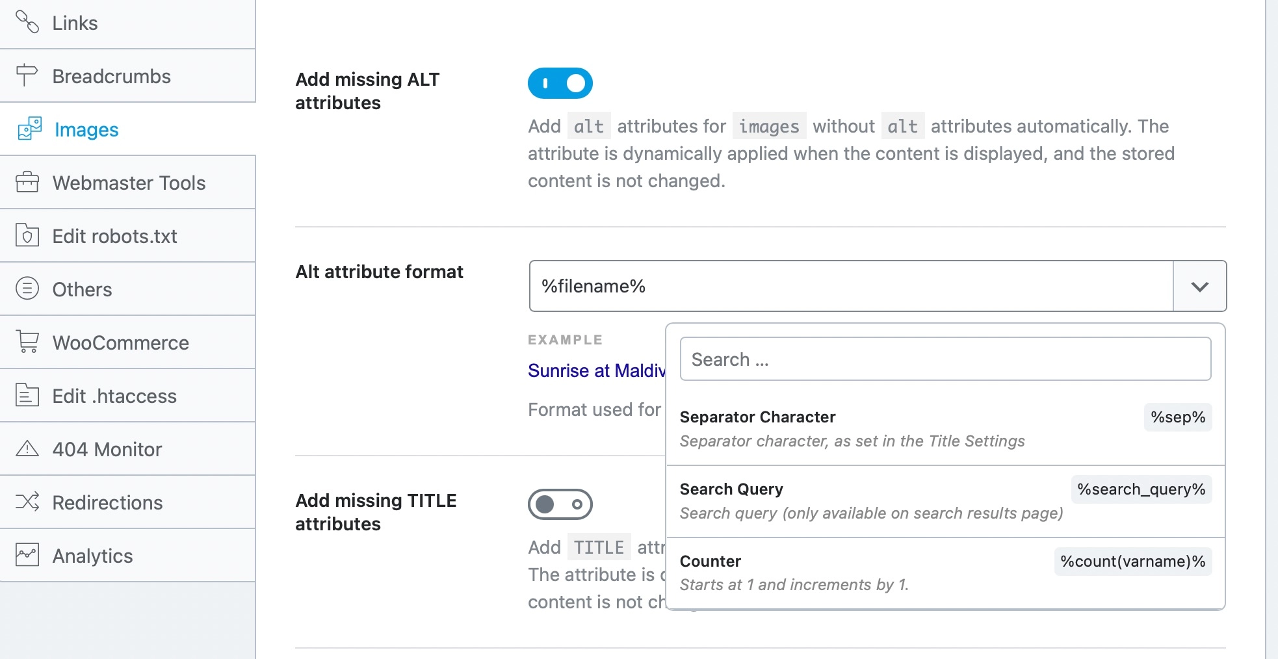
Task: Open the Images settings tab
Action: pos(86,129)
